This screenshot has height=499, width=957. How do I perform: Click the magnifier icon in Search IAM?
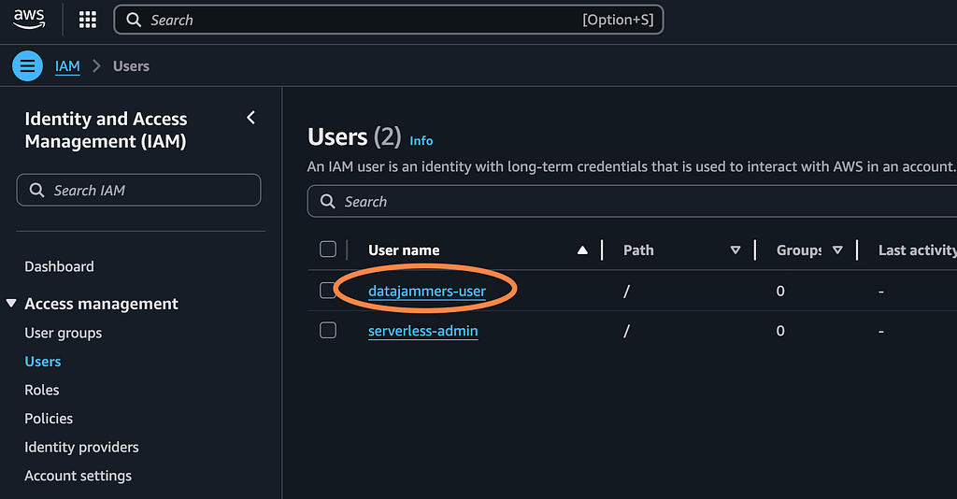point(37,191)
